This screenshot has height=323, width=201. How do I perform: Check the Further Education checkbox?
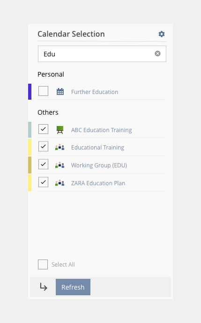point(43,91)
